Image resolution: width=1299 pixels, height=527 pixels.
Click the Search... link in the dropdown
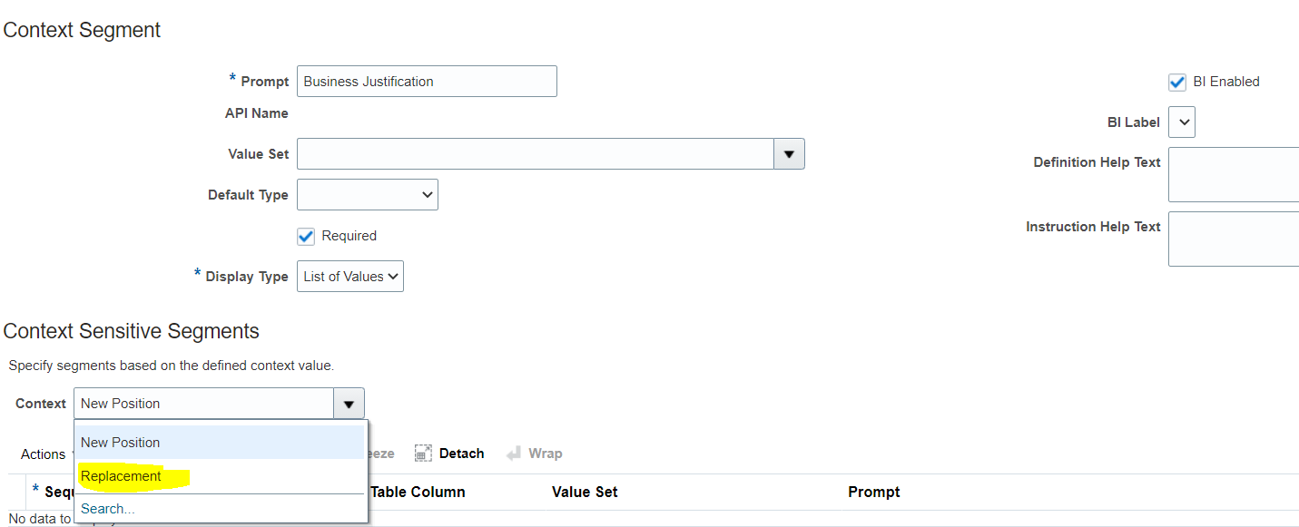(x=106, y=508)
